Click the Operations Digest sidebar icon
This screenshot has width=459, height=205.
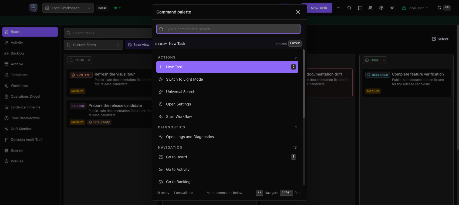tap(6, 97)
